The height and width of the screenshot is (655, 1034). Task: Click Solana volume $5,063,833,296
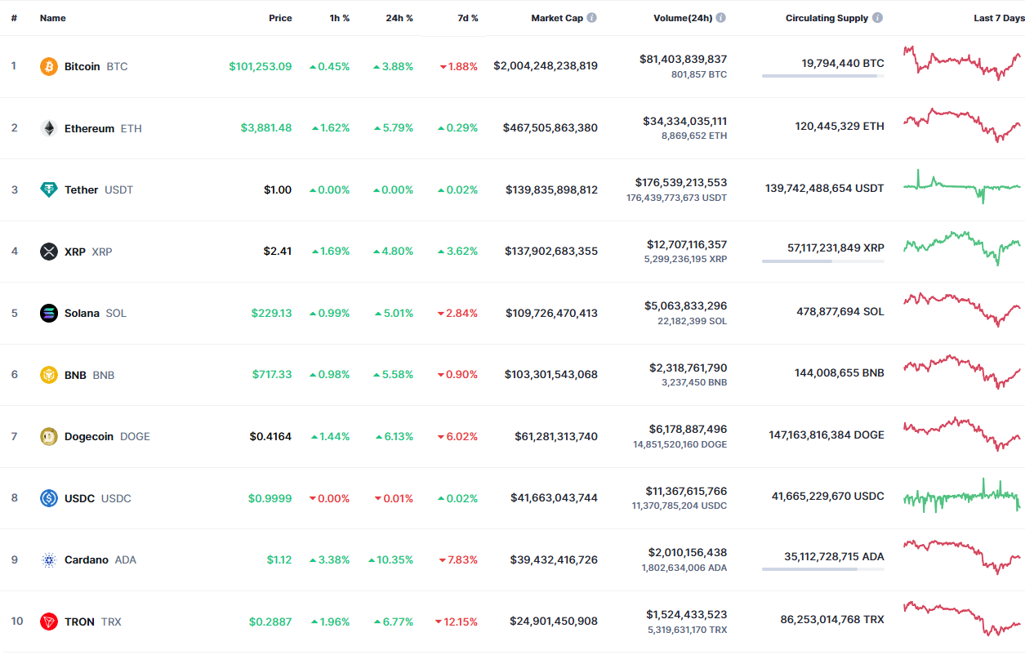click(687, 305)
